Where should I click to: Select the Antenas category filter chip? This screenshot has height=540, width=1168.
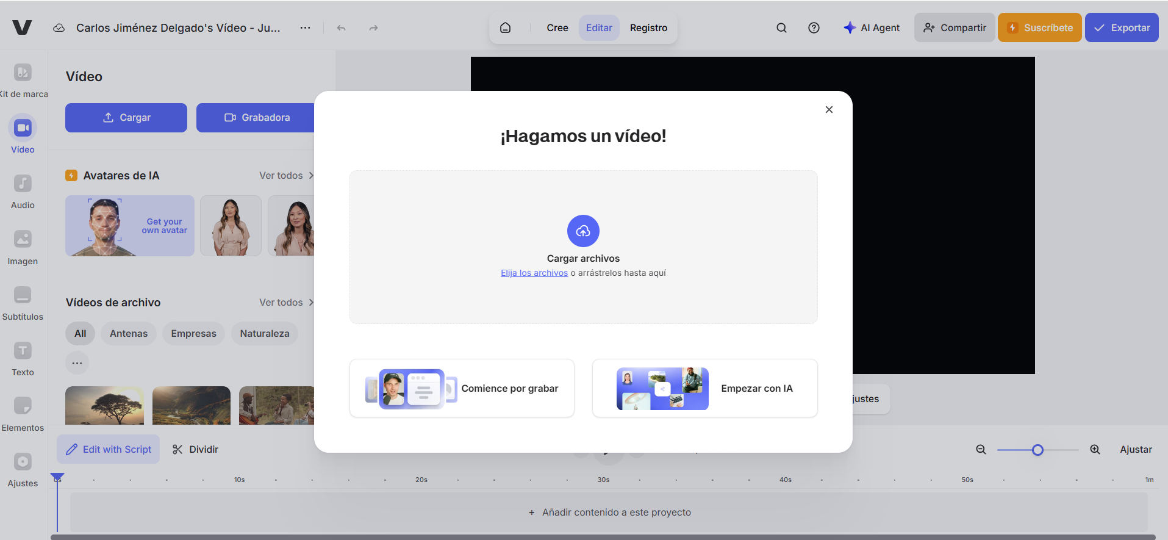click(x=129, y=334)
